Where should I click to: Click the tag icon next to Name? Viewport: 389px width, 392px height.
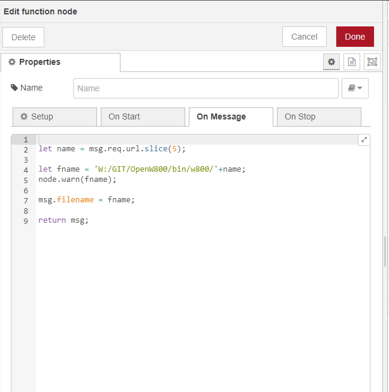[x=14, y=88]
